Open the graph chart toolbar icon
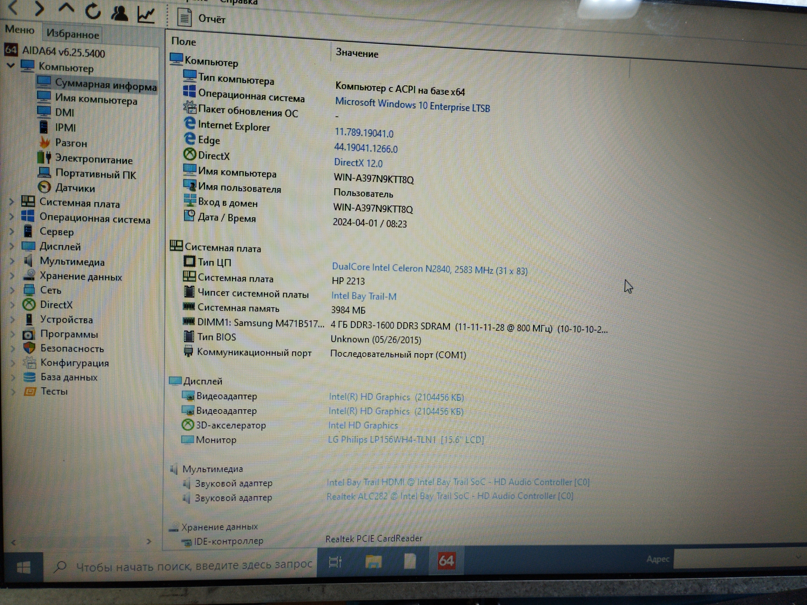This screenshot has width=807, height=605. (146, 15)
